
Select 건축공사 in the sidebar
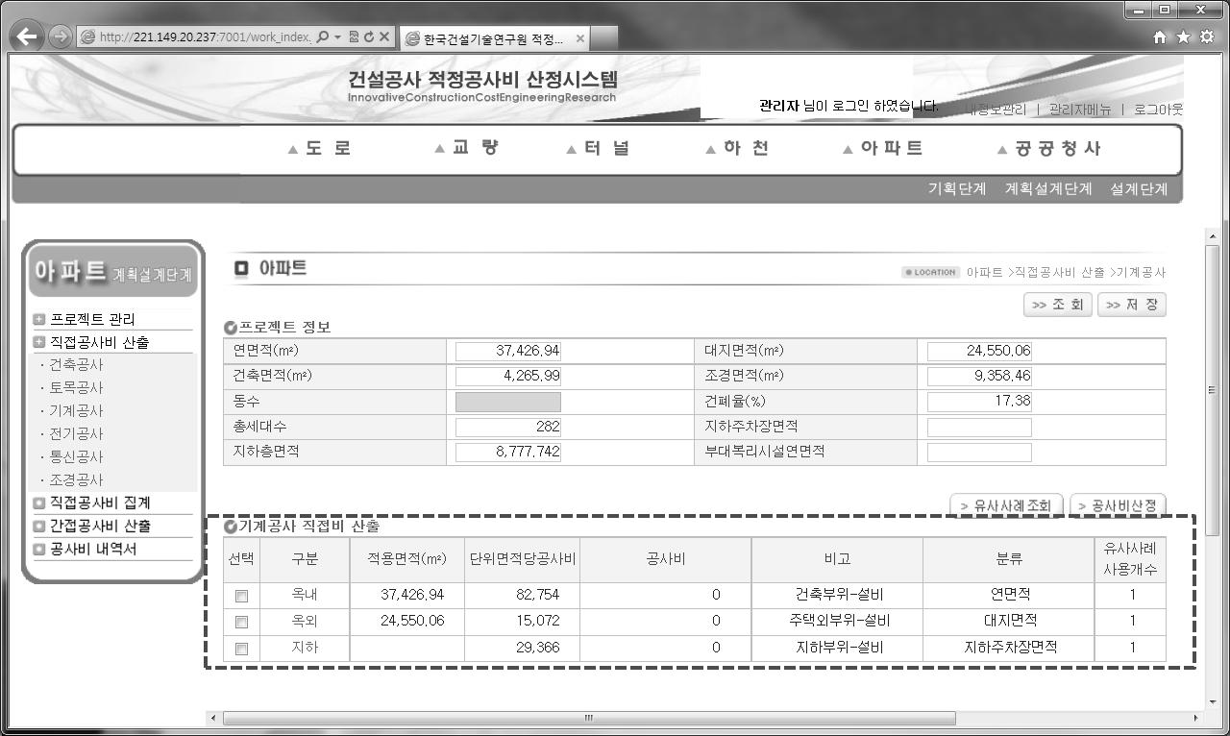pos(76,365)
